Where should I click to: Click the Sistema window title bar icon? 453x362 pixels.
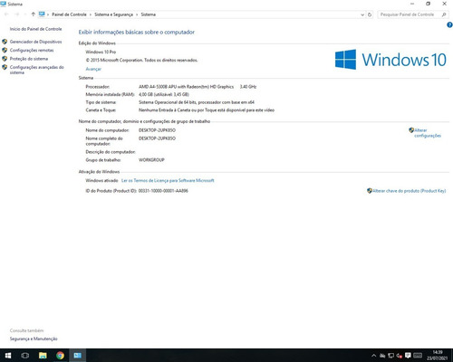pyautogui.click(x=4, y=4)
